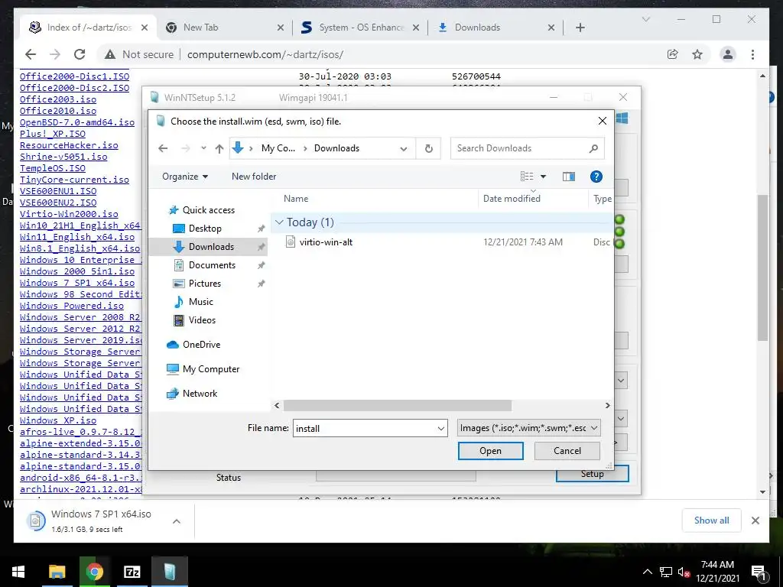Screen dimensions: 783x587
Task: Go back in Chrome browser
Action: click(31, 54)
